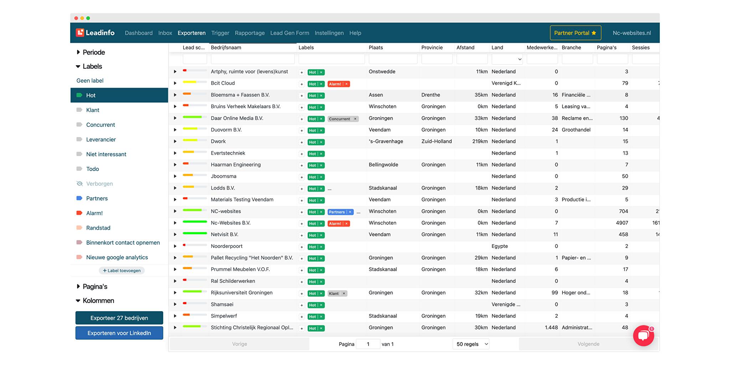
Task: Remove Klant label from Rijksuniversiteit Groningen
Action: tap(344, 293)
